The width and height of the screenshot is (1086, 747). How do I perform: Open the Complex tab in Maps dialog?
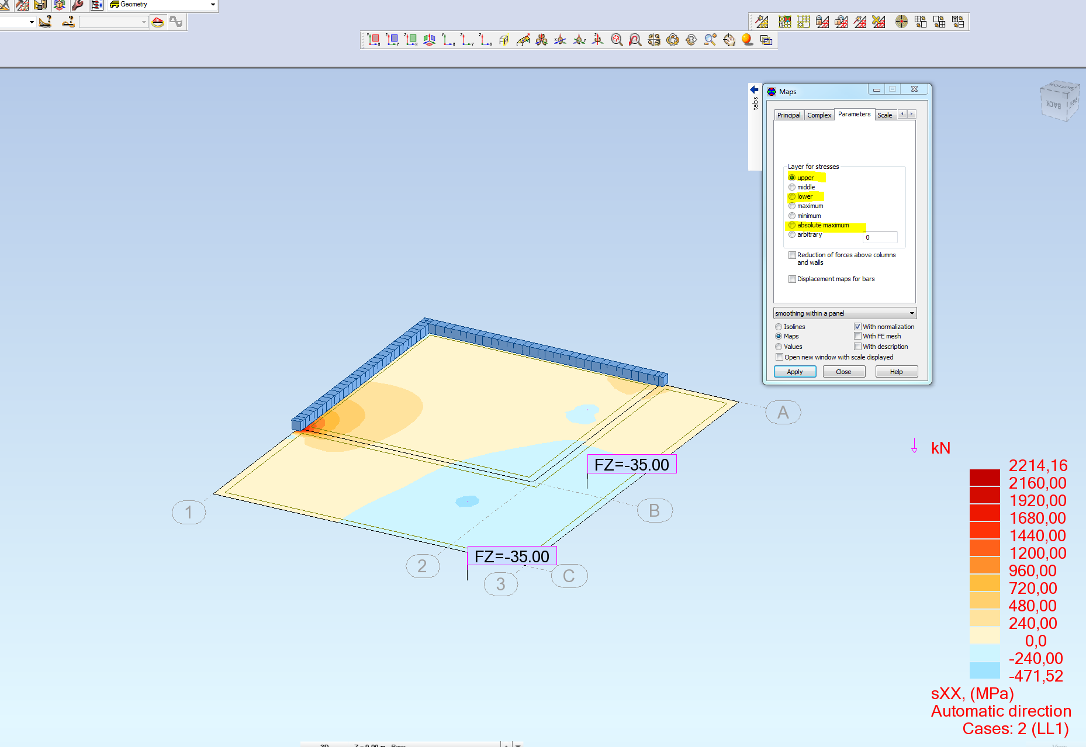[819, 115]
